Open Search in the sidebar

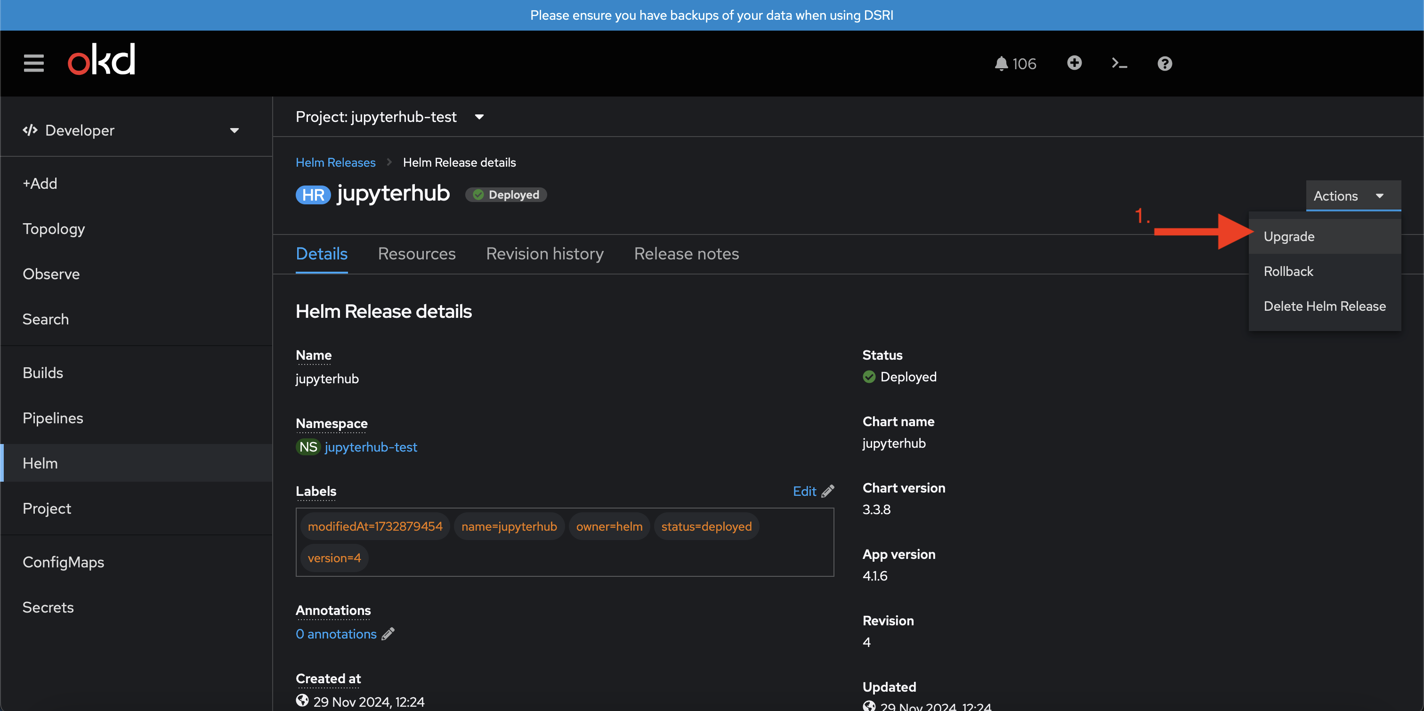click(136, 320)
